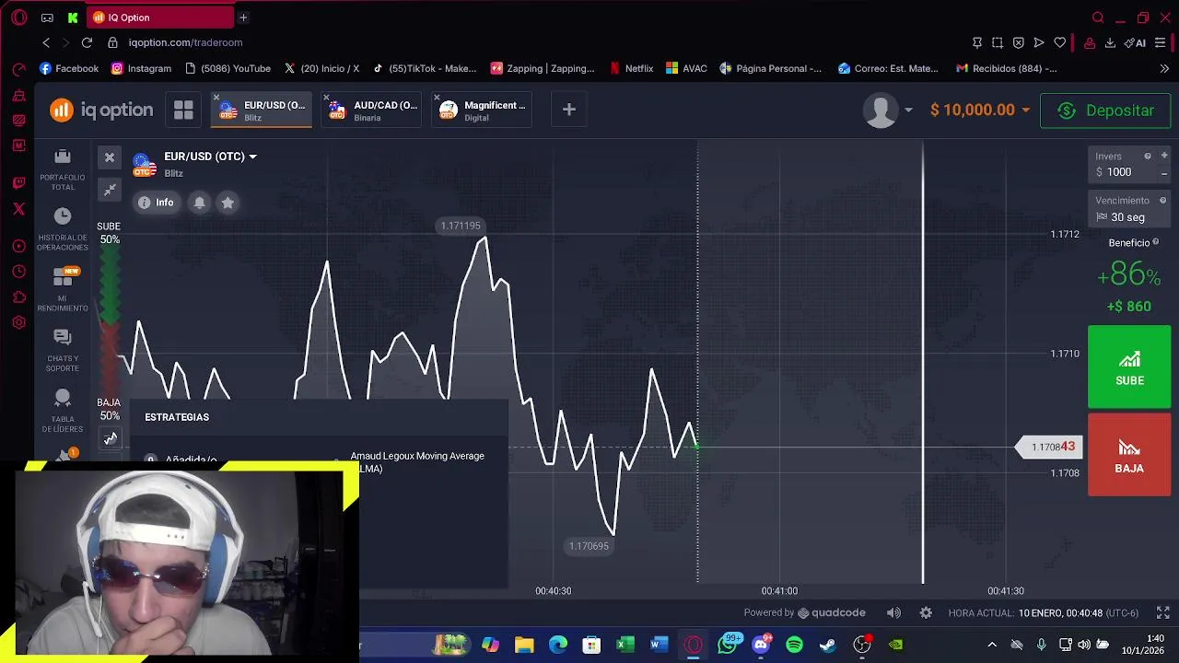The image size is (1179, 663).
Task: Increase investment amount with plus
Action: click(x=1164, y=156)
